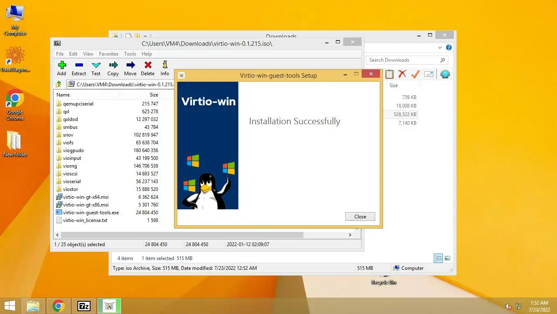Select the 528,322 KB row in Downloads
Image resolution: width=557 pixels, height=314 pixels.
coord(401,114)
